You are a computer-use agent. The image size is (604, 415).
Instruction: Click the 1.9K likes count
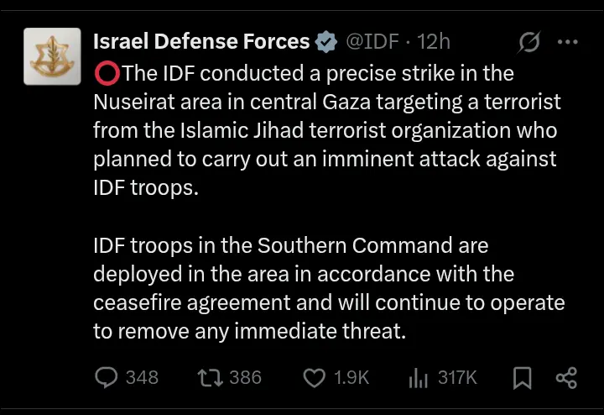pyautogui.click(x=351, y=378)
